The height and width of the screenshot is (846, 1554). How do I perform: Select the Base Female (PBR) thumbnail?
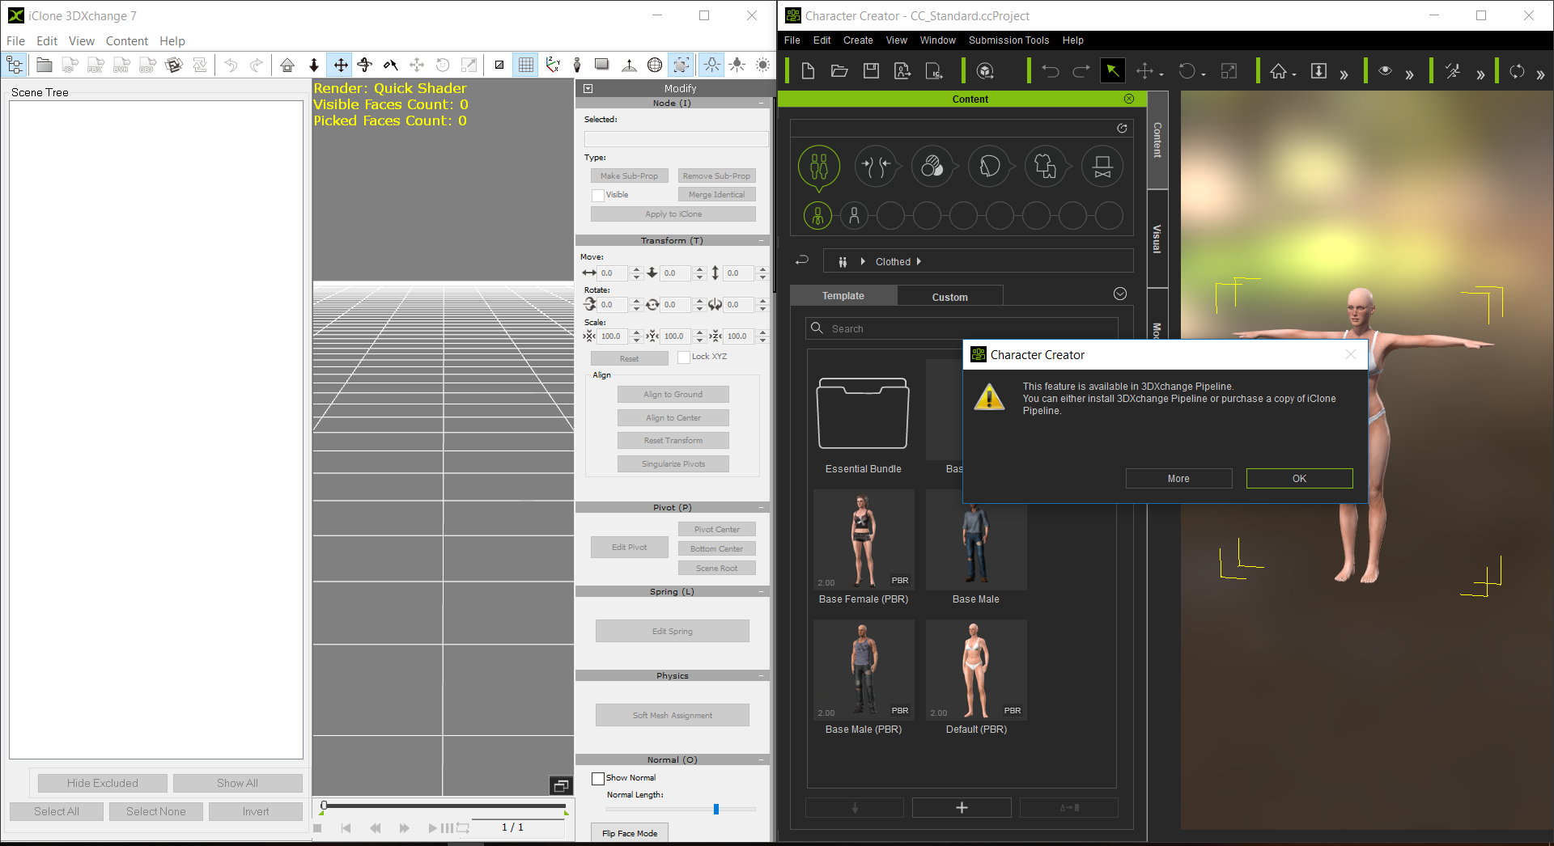point(864,539)
